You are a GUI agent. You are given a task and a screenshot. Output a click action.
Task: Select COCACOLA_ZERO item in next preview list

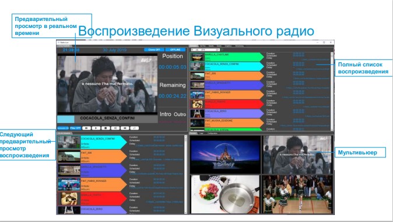tap(104, 210)
